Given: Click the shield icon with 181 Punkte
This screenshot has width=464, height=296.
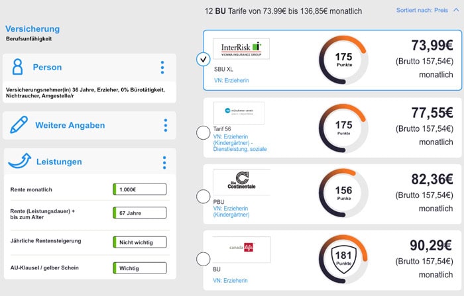Looking at the screenshot, I should (343, 259).
